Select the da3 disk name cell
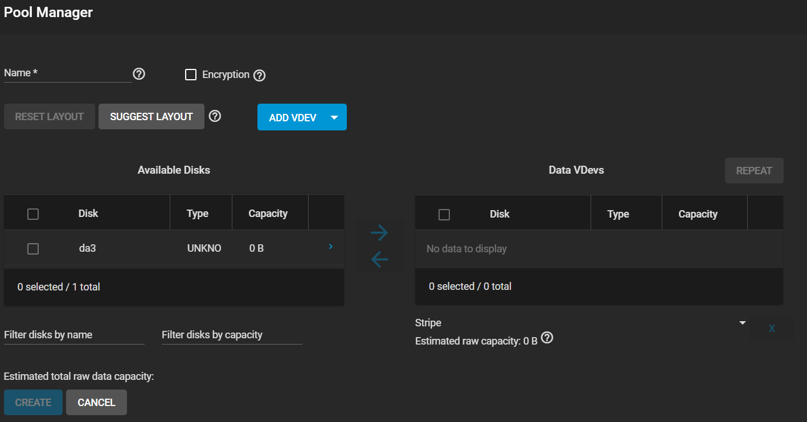Viewport: 807px width, 422px height. [87, 248]
